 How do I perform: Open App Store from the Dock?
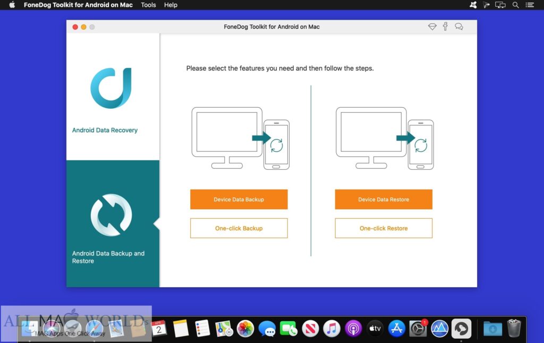[x=396, y=328]
